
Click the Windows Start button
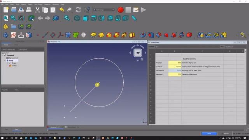[x=2, y=138]
